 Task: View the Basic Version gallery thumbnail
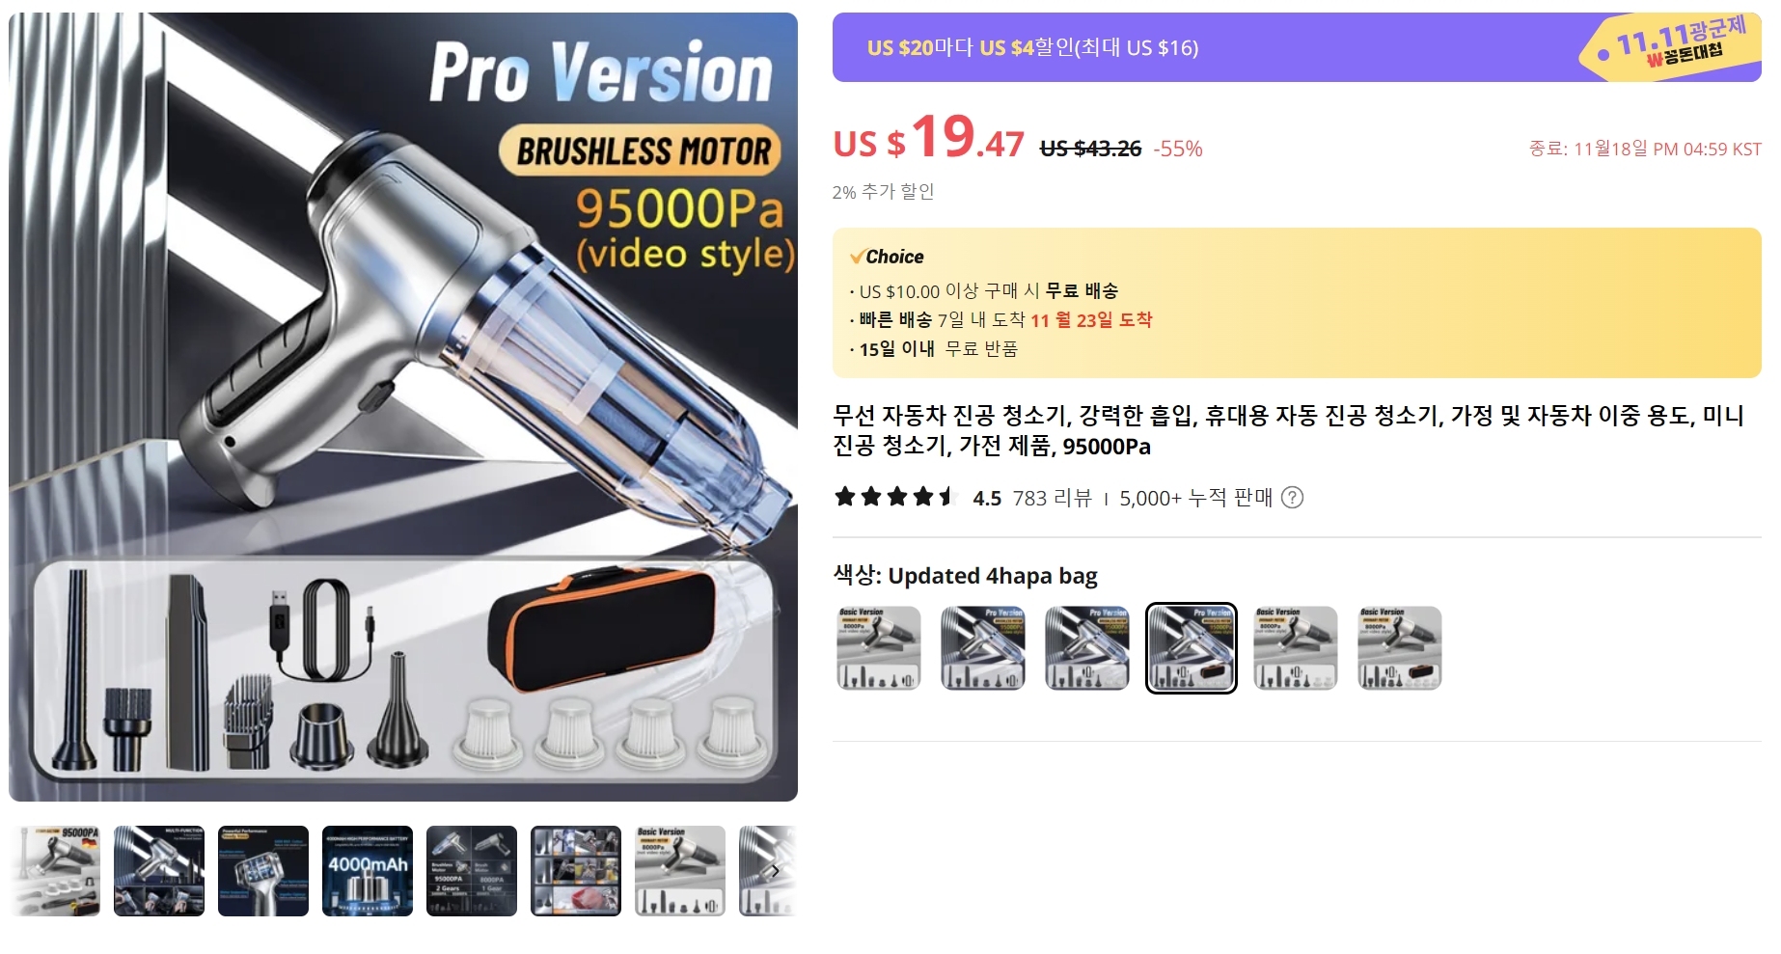tap(680, 871)
